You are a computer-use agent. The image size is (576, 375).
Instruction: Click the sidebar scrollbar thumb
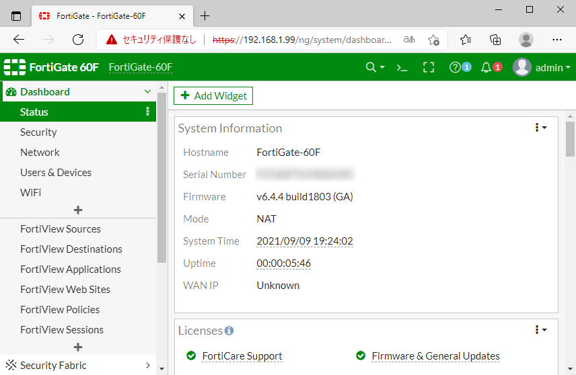tap(161, 177)
